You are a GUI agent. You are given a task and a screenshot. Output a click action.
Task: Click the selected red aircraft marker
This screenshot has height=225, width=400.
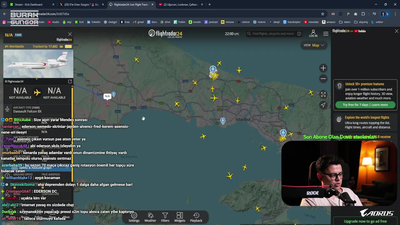(x=107, y=104)
